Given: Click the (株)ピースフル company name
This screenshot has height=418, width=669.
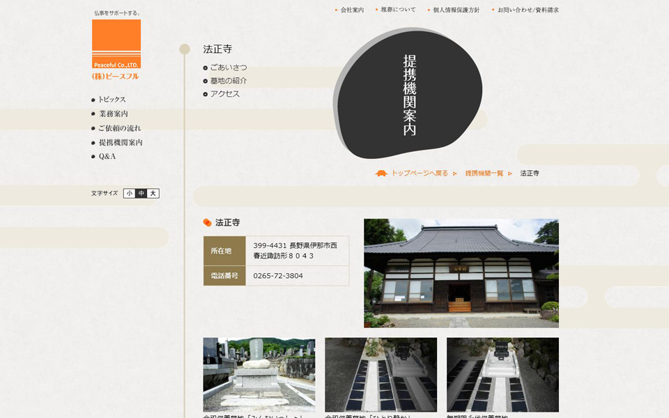Looking at the screenshot, I should [115, 77].
